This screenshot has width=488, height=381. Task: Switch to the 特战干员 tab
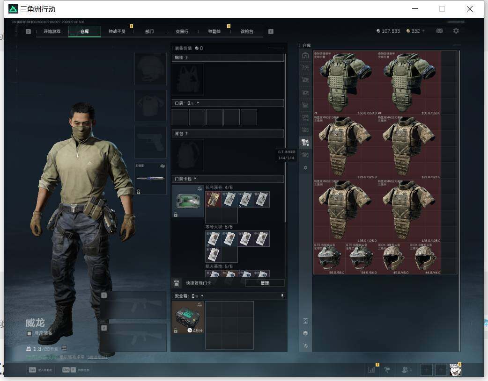(x=117, y=31)
